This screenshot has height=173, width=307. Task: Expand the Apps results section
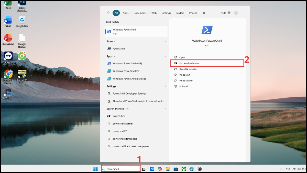point(165,56)
